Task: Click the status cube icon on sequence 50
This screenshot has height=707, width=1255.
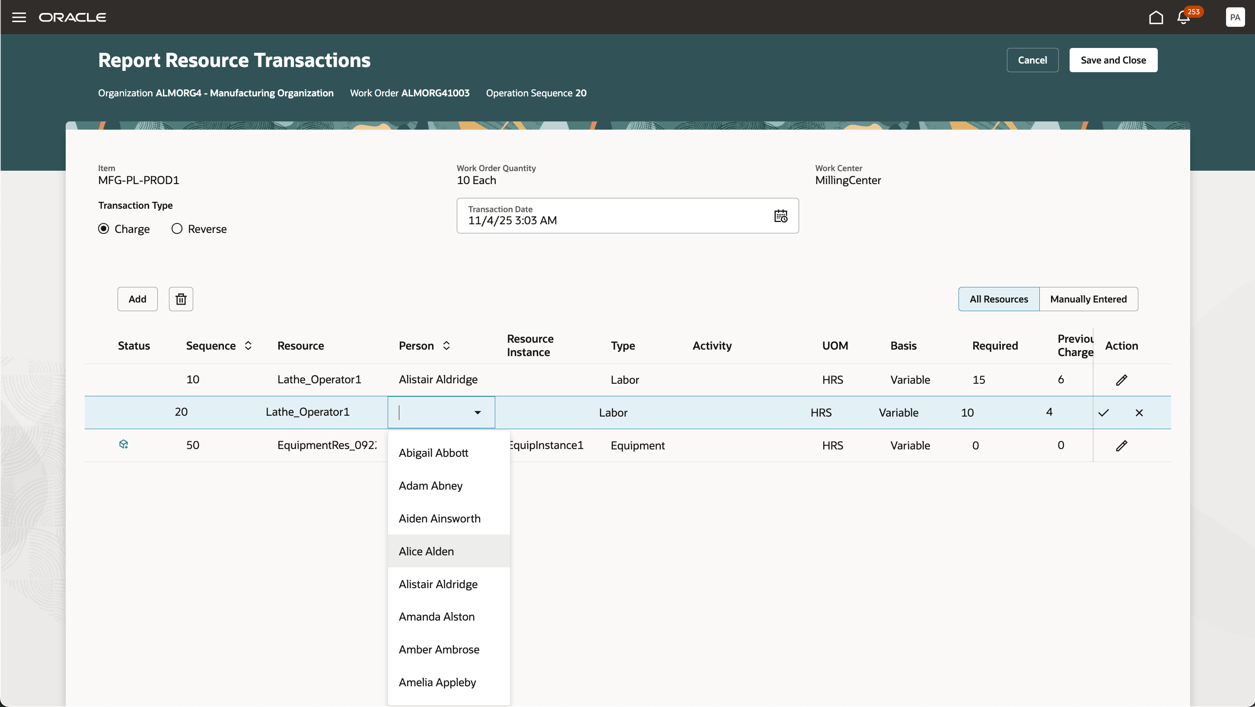Action: [x=124, y=444]
